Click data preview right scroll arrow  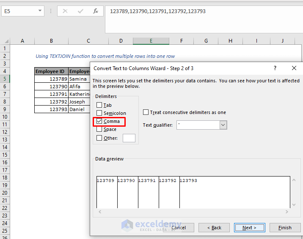287,212
